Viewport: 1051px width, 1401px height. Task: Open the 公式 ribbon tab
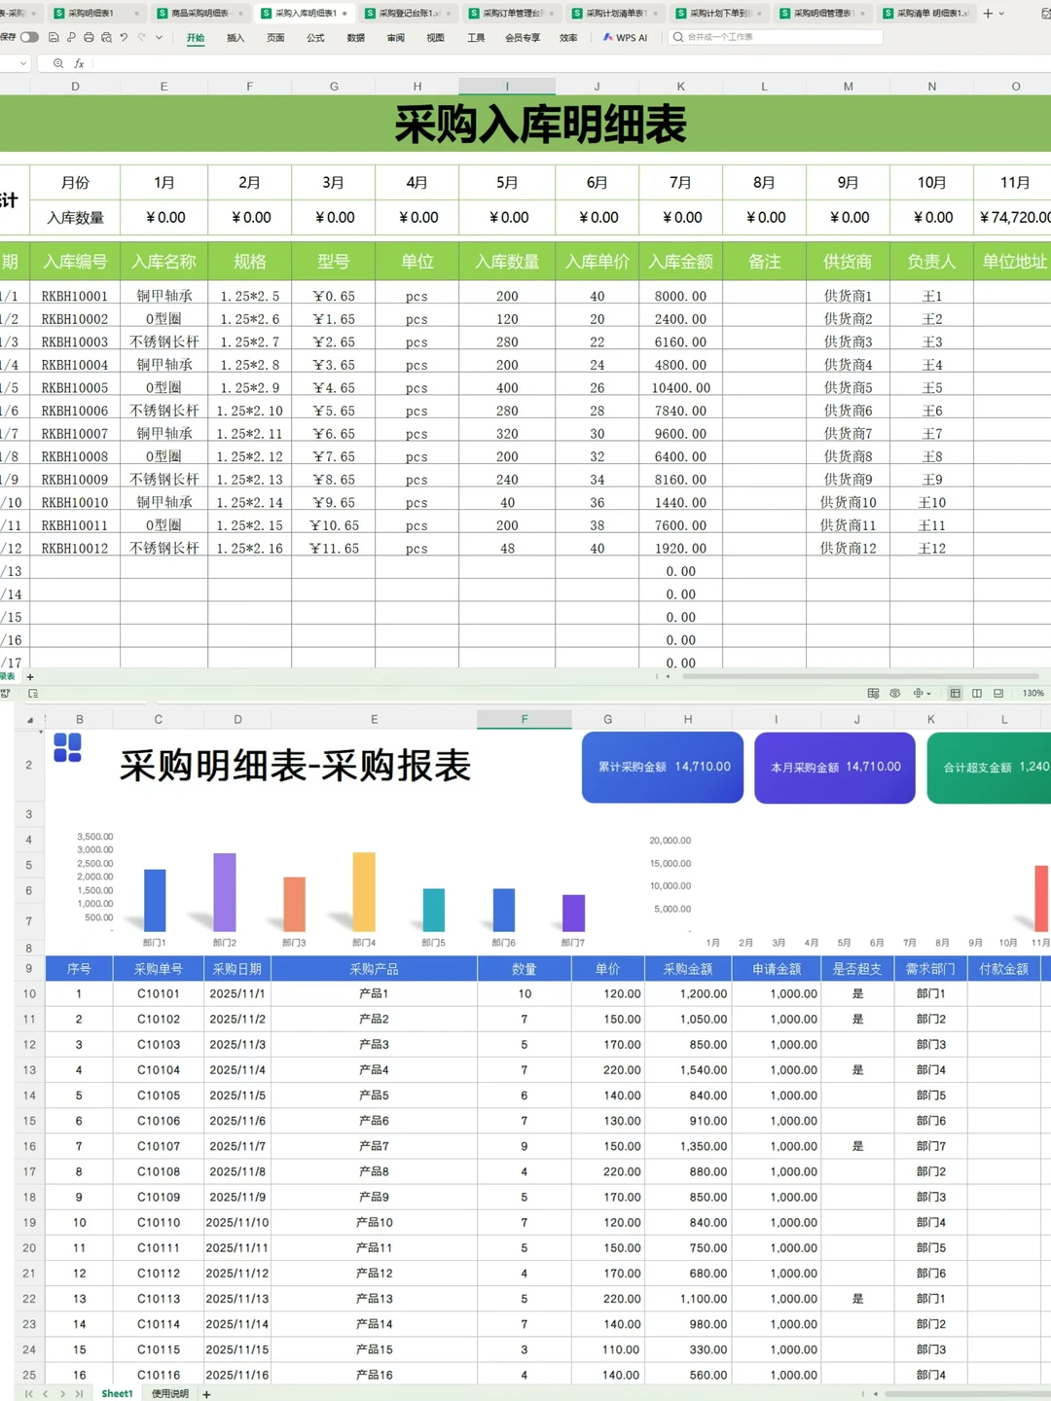(315, 38)
